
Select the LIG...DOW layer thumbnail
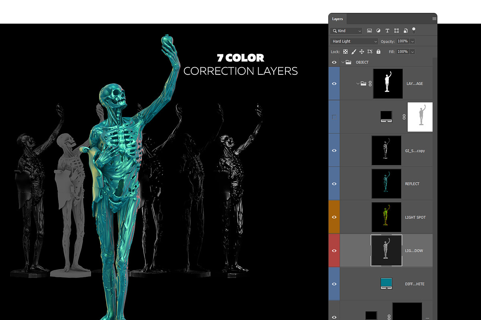[x=386, y=250]
